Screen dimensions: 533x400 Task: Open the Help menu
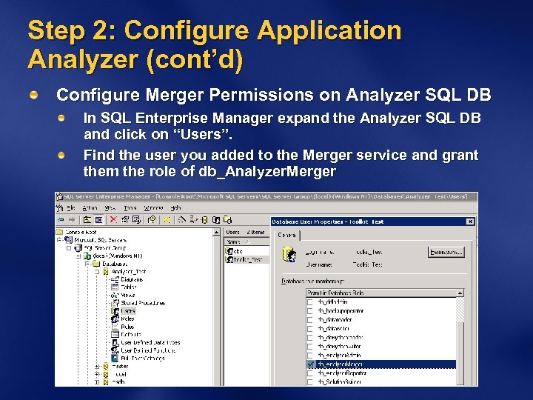click(x=175, y=208)
